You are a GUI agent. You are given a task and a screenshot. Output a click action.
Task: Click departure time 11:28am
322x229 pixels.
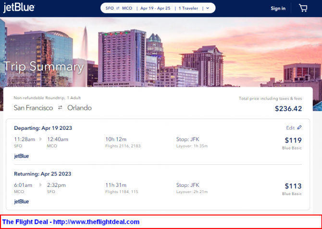click(x=25, y=139)
